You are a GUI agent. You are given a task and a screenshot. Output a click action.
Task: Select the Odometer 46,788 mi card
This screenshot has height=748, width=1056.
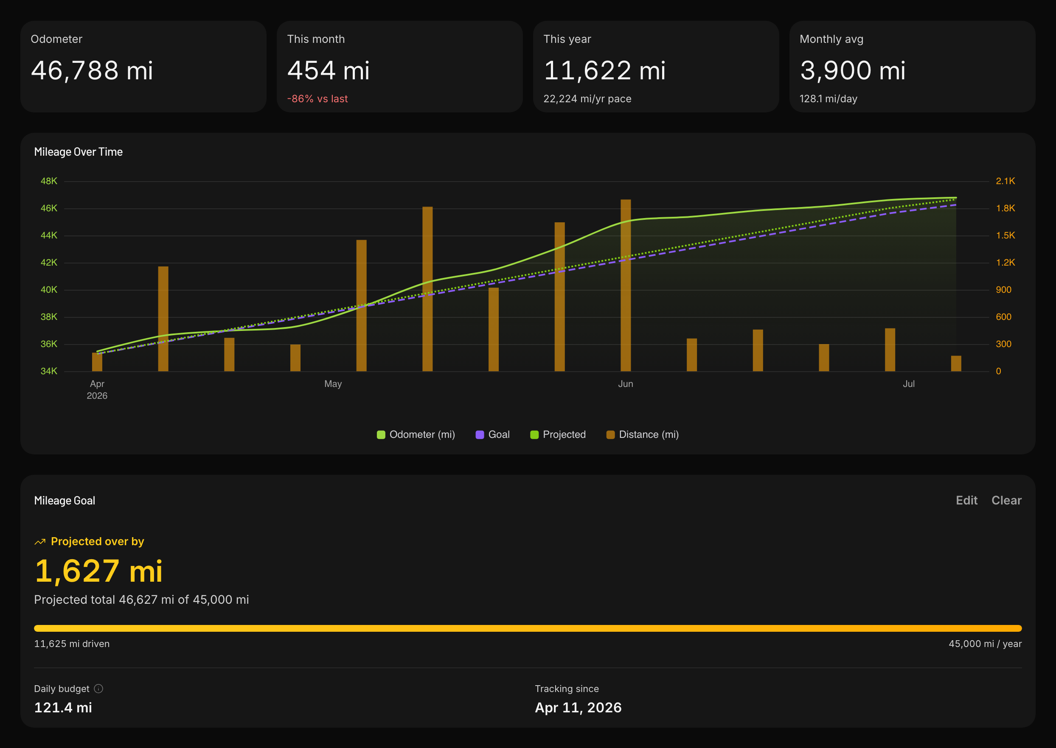click(143, 66)
